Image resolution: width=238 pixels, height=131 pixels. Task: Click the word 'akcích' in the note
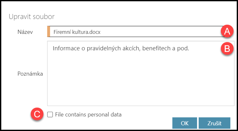(x=129, y=49)
